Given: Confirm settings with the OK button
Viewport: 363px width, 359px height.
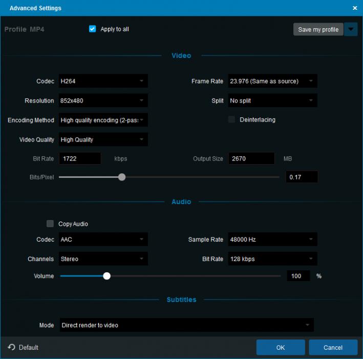Looking at the screenshot, I should click(281, 347).
